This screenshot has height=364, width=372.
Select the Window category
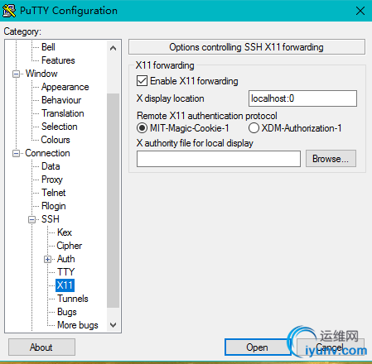[41, 74]
